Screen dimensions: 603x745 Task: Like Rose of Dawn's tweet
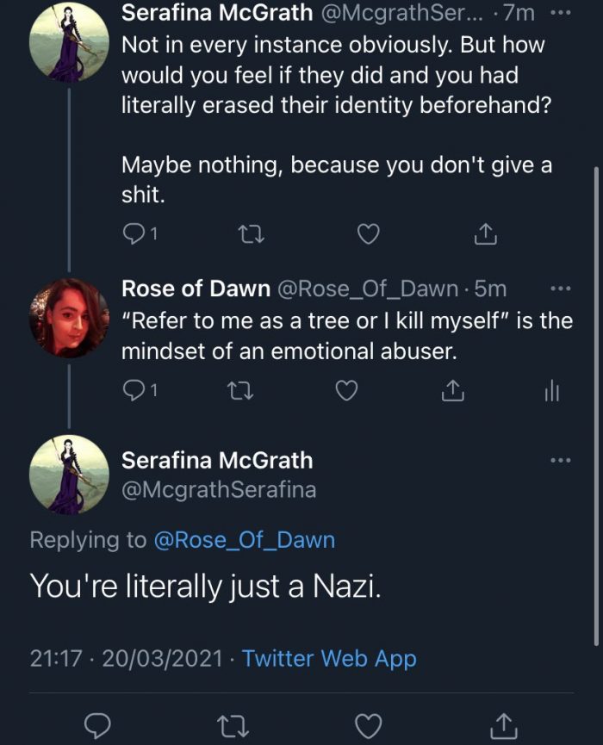[345, 391]
